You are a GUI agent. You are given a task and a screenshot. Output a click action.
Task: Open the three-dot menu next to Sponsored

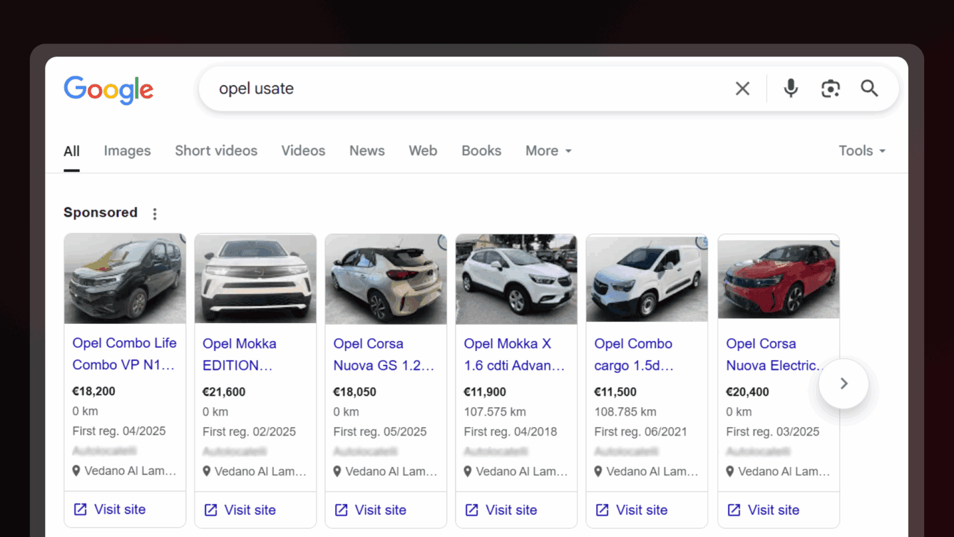click(155, 213)
